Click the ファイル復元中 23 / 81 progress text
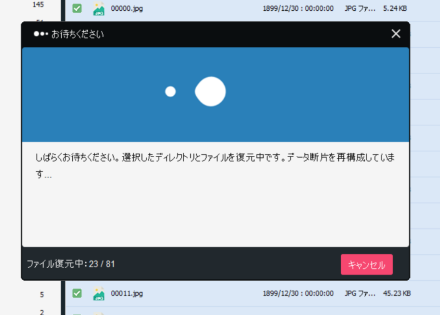 (71, 264)
